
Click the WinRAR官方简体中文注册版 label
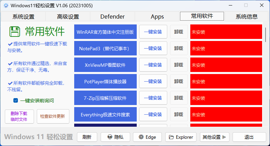[105, 32]
